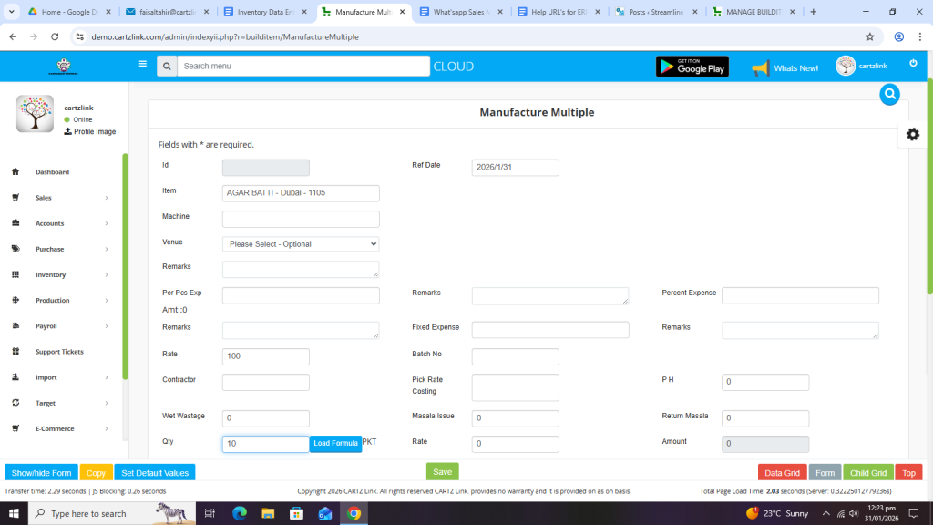Open Microsoft Edge from the taskbar
933x525 pixels.
click(x=240, y=513)
